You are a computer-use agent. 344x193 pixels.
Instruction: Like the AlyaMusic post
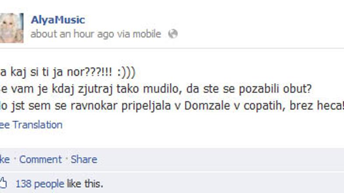pos(5,159)
